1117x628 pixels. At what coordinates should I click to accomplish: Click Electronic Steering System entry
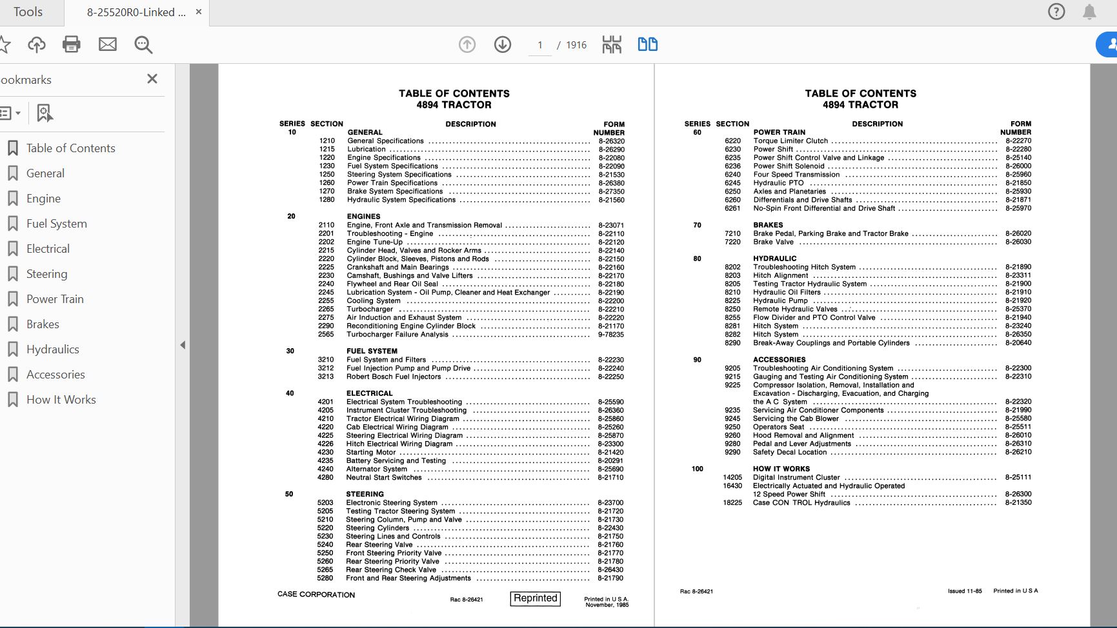click(392, 502)
